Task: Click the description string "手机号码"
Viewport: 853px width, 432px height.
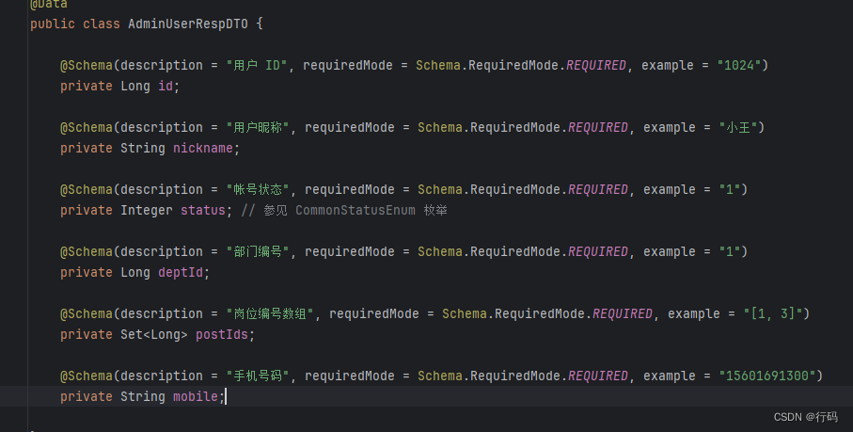Action: point(258,376)
